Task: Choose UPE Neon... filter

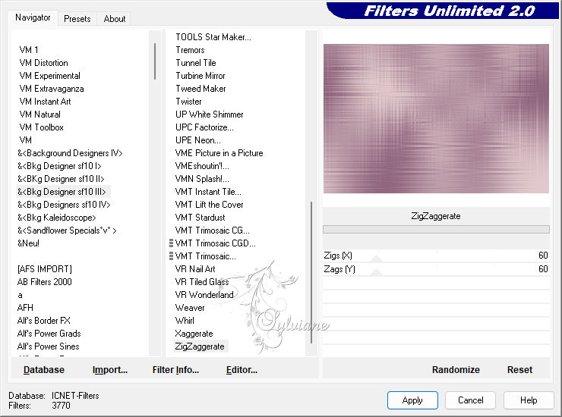Action: click(x=198, y=140)
